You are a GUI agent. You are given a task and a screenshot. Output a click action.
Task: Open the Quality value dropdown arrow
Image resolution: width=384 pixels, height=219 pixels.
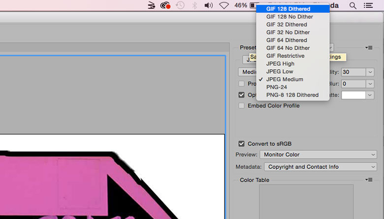coord(370,72)
